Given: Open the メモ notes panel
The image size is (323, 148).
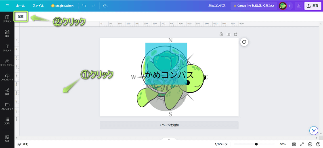Looking at the screenshot, I should pos(23,144).
